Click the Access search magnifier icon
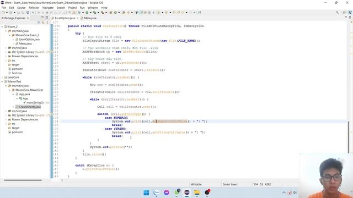This screenshot has height=198, width=353. coord(337,13)
